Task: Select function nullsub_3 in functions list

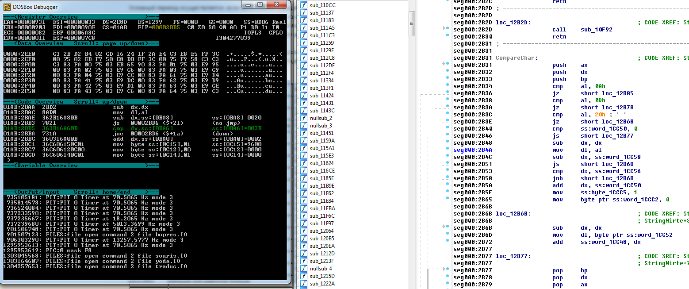Action: coord(321,125)
